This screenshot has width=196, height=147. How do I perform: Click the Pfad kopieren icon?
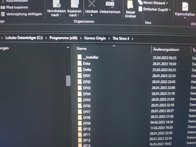pos(3,8)
